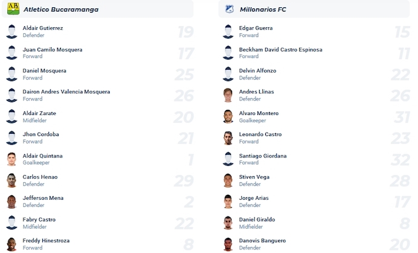This screenshot has width=418, height=253.
Task: Click Andres Llinas's player photo
Action: point(228,95)
